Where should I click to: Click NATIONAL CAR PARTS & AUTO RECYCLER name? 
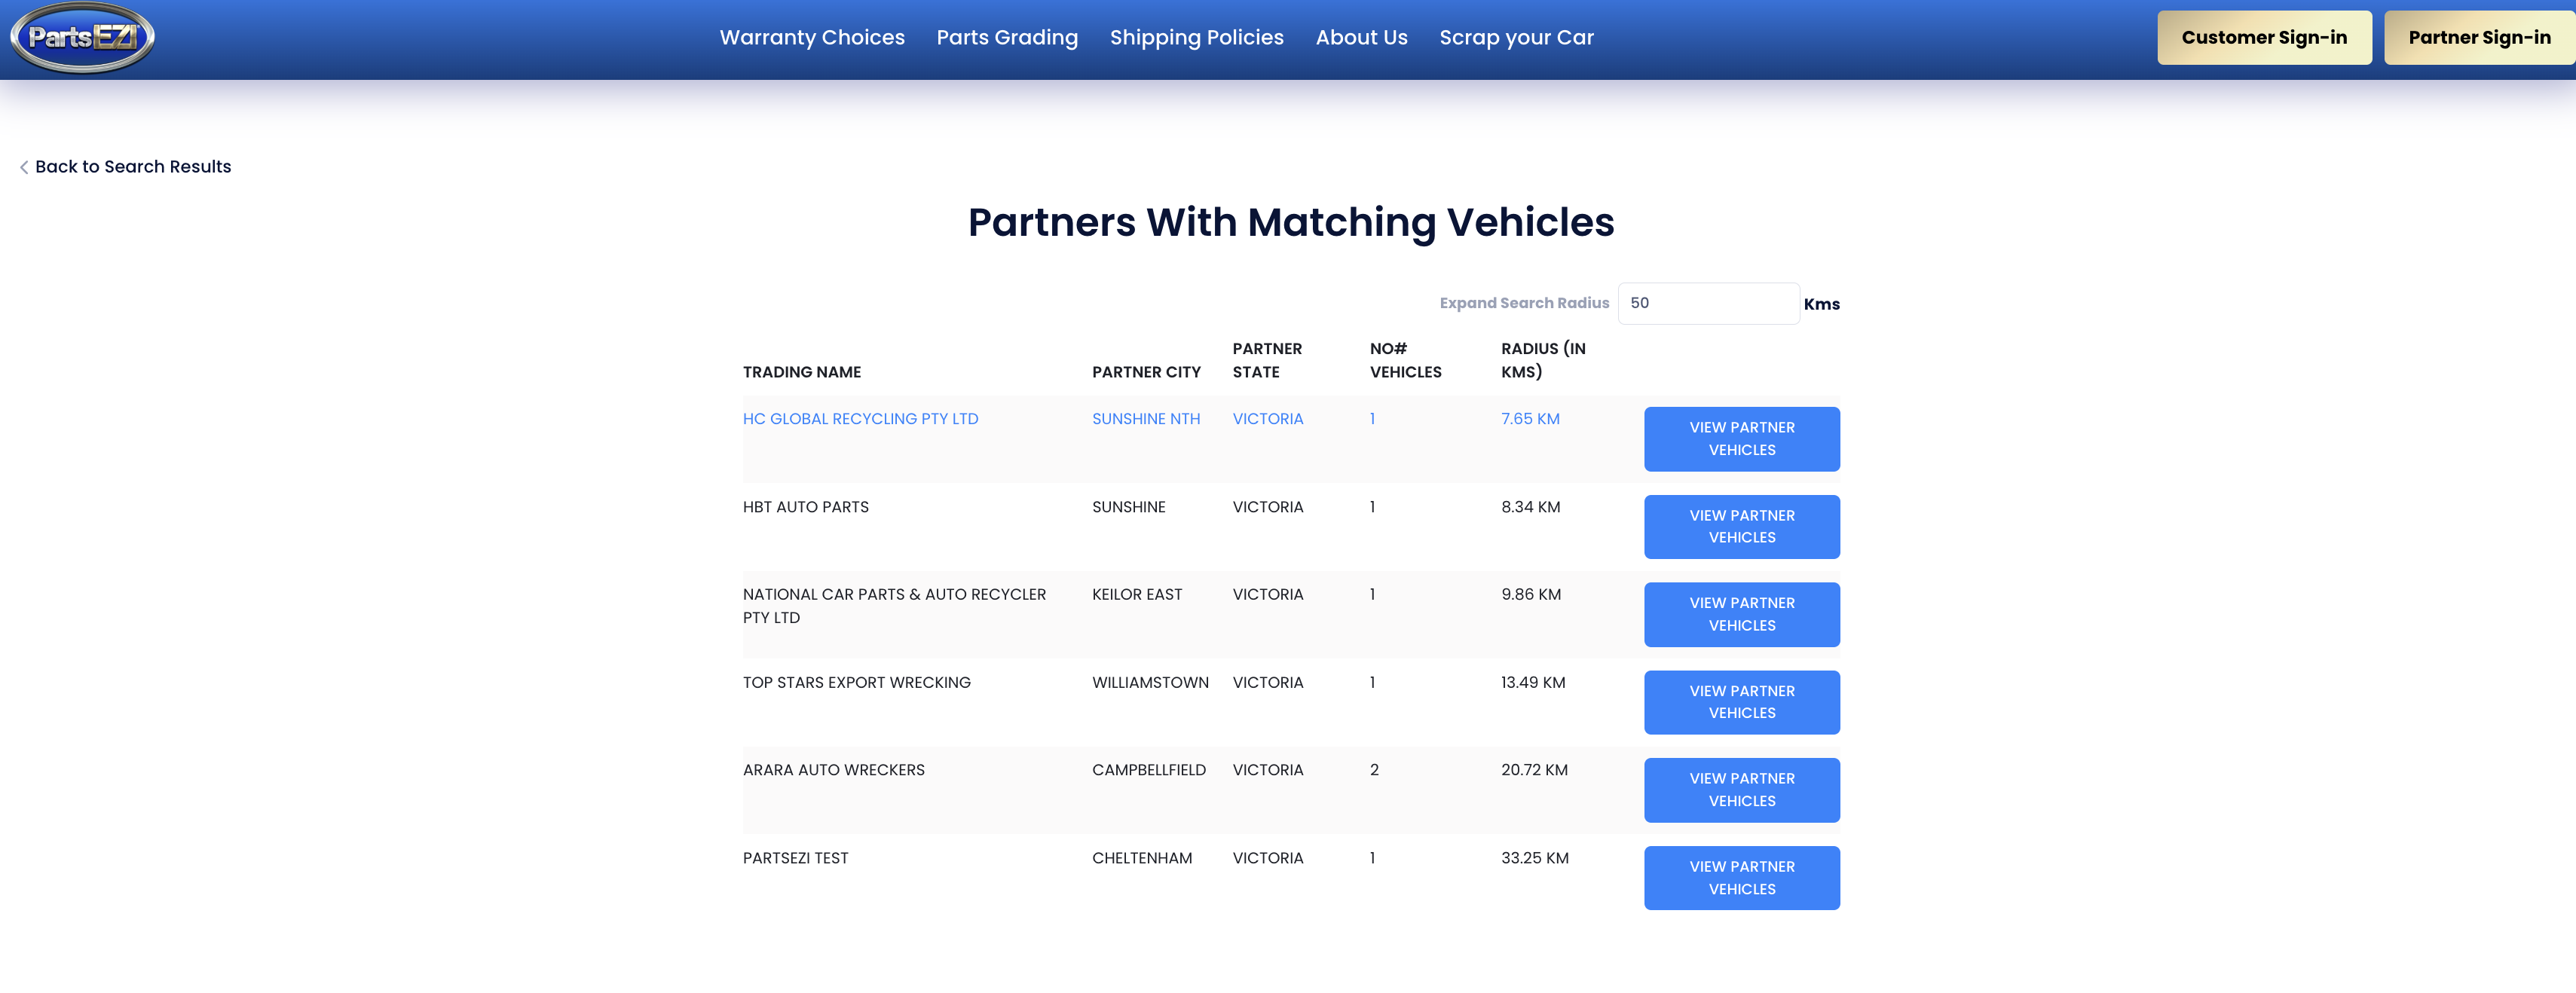[x=894, y=606]
